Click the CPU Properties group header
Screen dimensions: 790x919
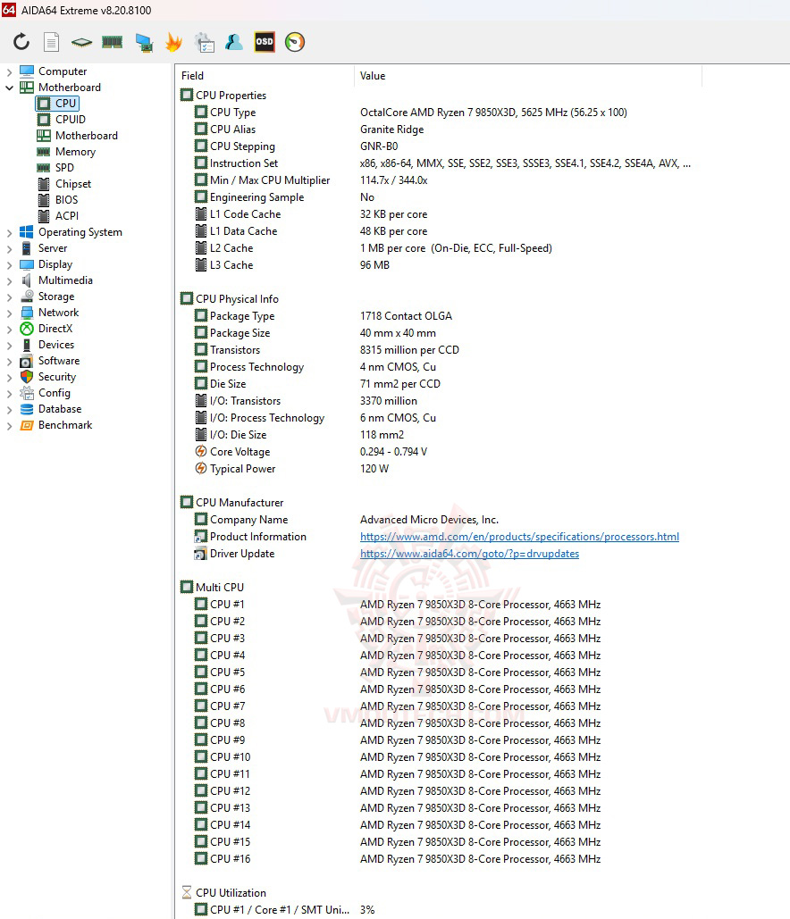click(x=223, y=96)
